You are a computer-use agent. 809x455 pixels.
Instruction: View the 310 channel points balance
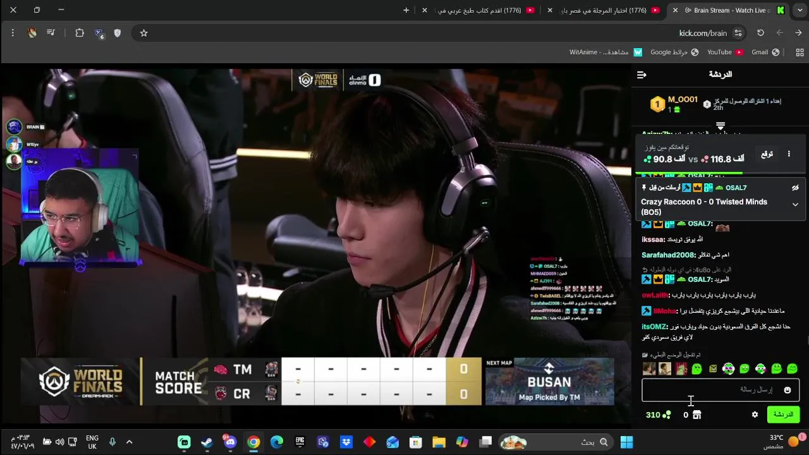[658, 415]
